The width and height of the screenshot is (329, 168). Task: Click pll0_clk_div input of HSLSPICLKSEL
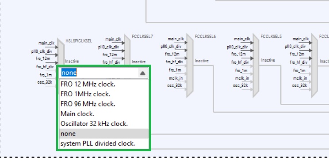(42, 51)
